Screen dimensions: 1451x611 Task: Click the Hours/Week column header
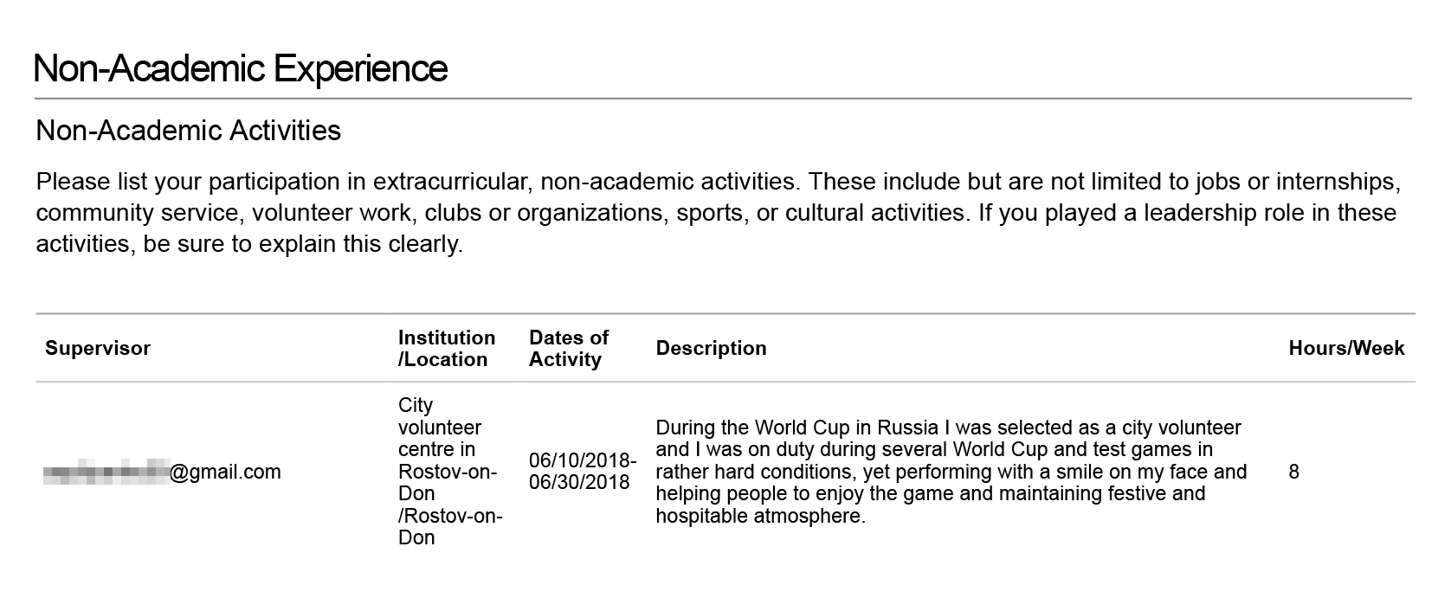tap(1346, 348)
